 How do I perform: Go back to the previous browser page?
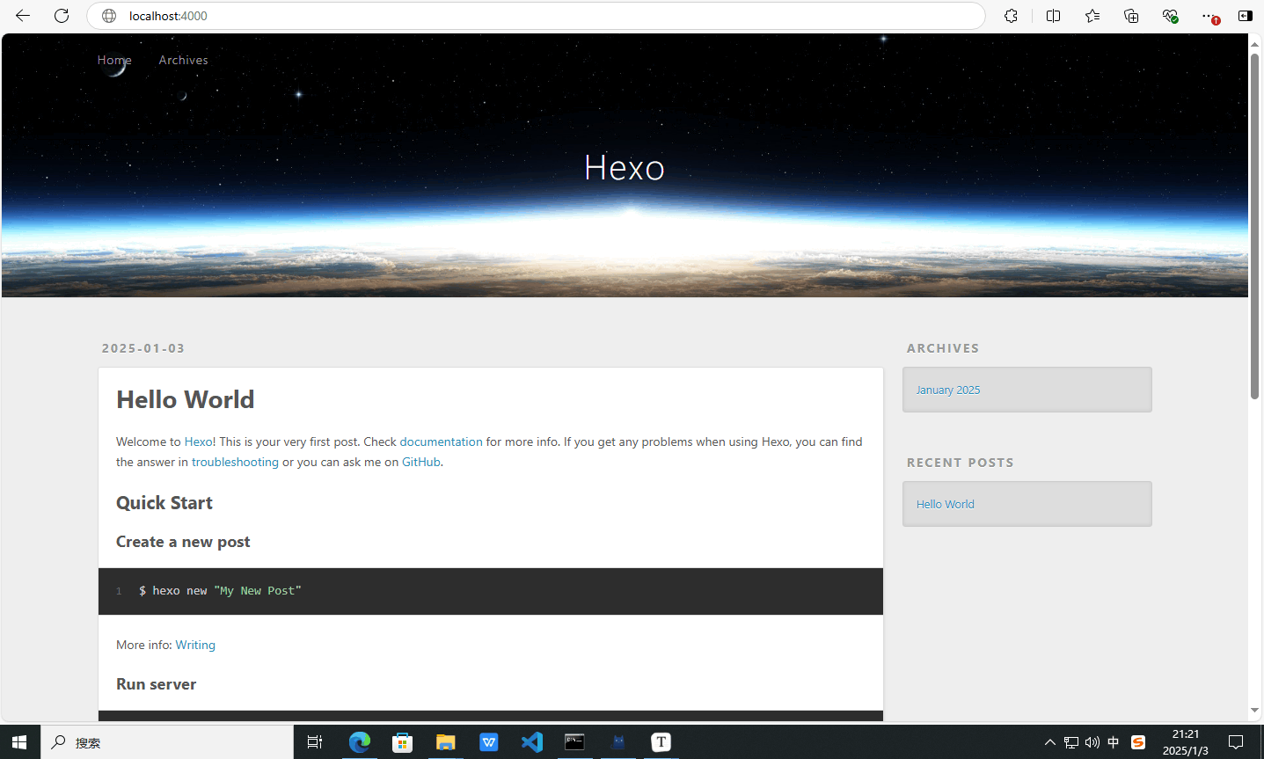point(23,16)
